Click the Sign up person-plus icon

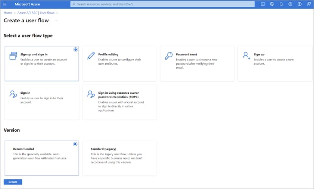point(246,56)
